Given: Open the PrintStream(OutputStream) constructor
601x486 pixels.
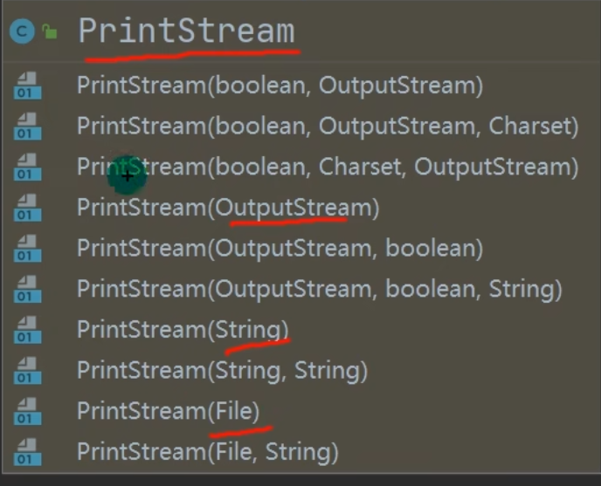Looking at the screenshot, I should point(228,208).
